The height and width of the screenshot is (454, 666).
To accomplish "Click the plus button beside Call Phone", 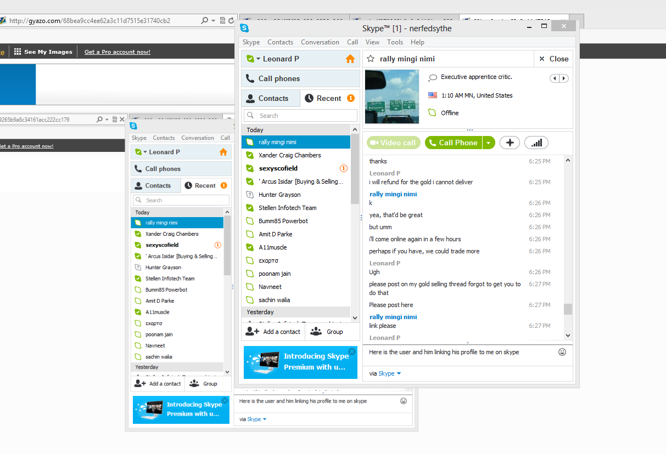I will pos(510,143).
